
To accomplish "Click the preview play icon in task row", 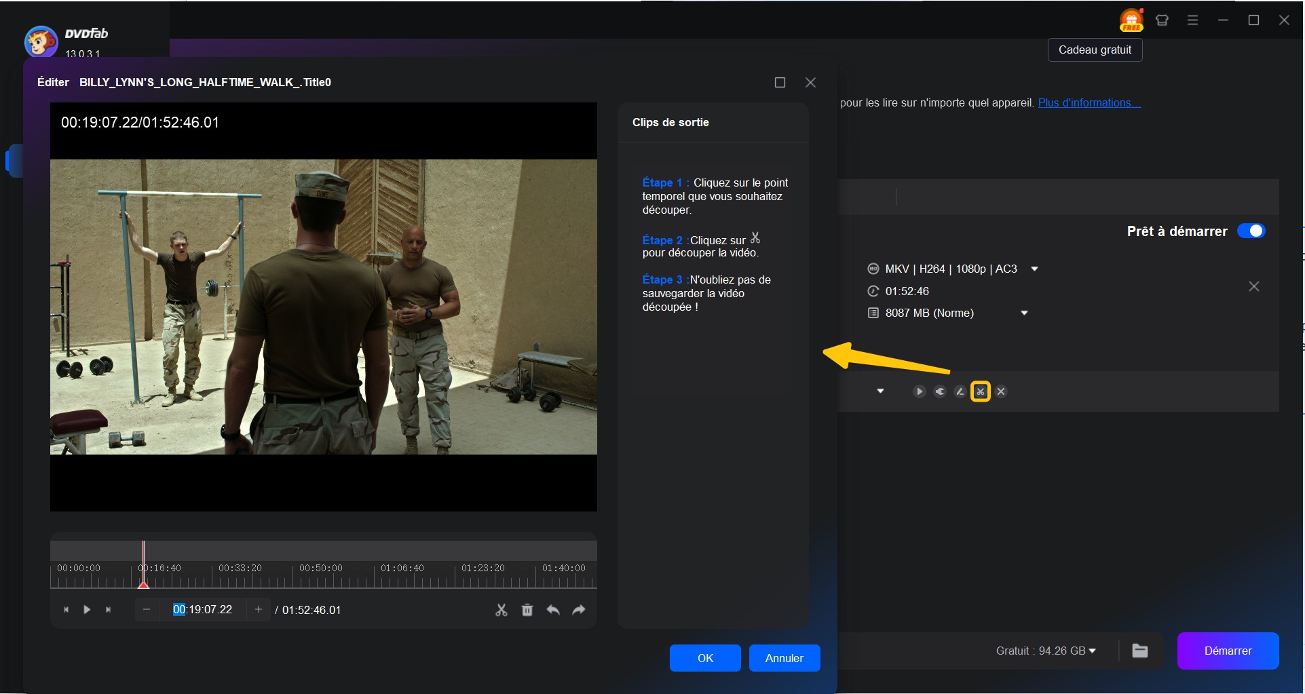I will [920, 391].
